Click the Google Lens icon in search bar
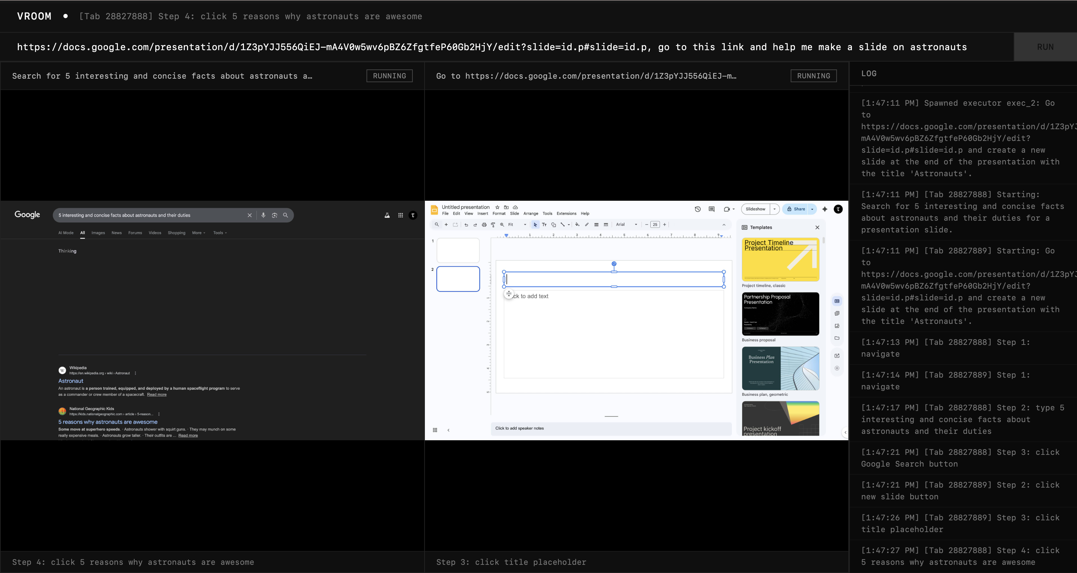Screen dimensions: 1077x573 (x=275, y=215)
